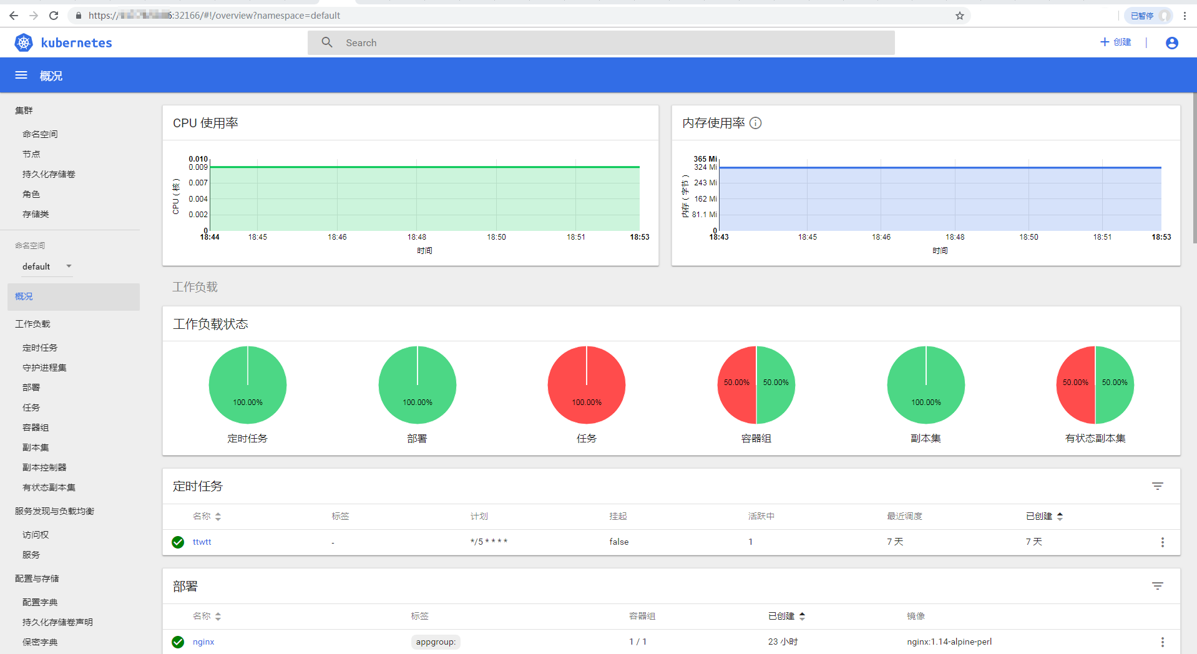The width and height of the screenshot is (1197, 654).
Task: Open the default namespace dropdown
Action: [x=47, y=266]
